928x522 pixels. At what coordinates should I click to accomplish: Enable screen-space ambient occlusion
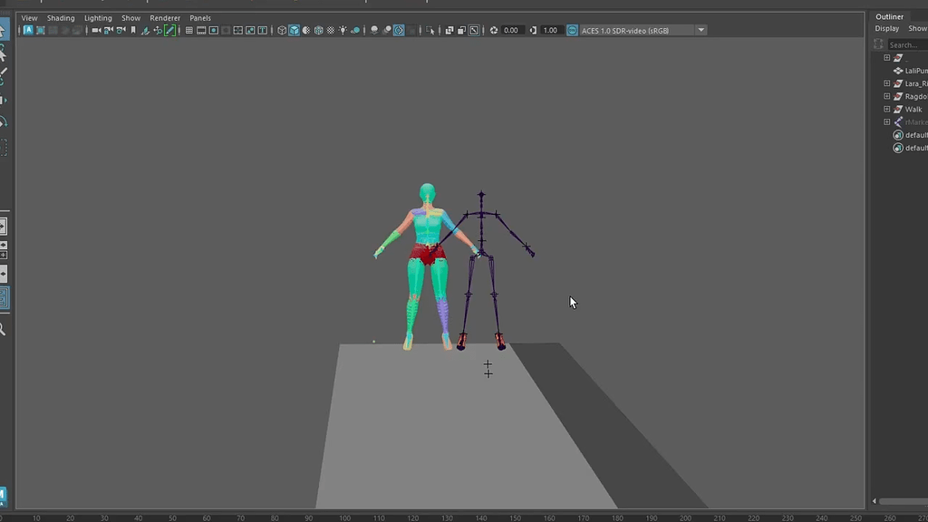(x=374, y=30)
